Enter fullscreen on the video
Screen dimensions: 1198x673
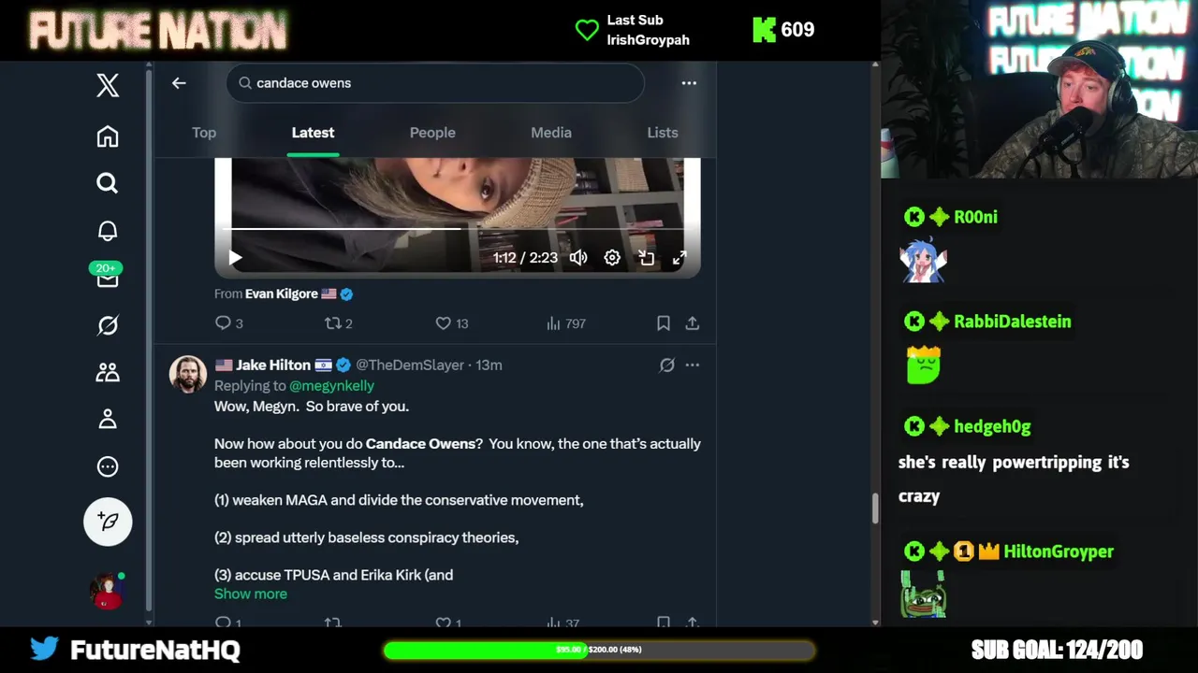[x=679, y=258]
